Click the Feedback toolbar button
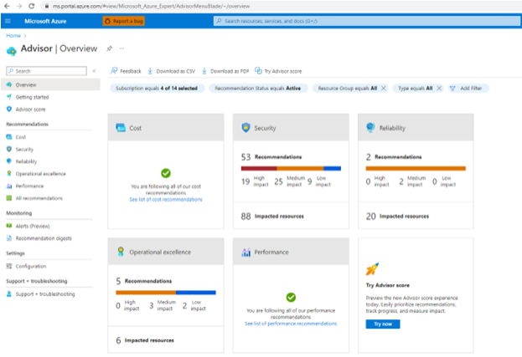522x357 pixels. tap(126, 71)
